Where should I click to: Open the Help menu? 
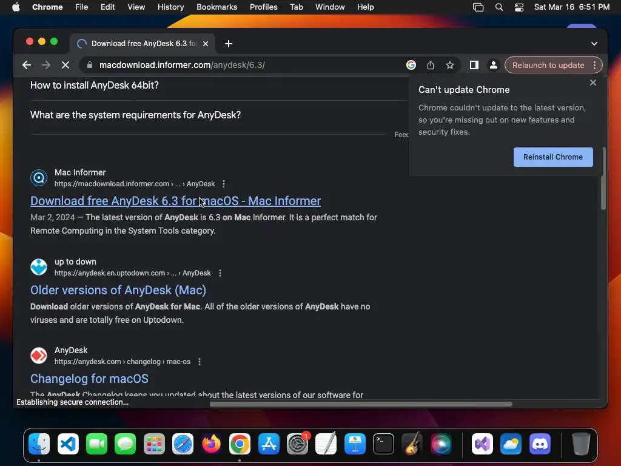(365, 7)
